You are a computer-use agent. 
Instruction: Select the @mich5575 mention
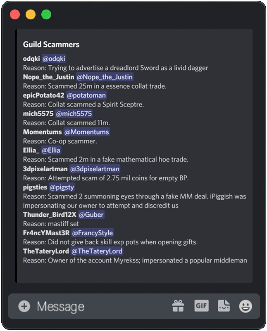74,113
